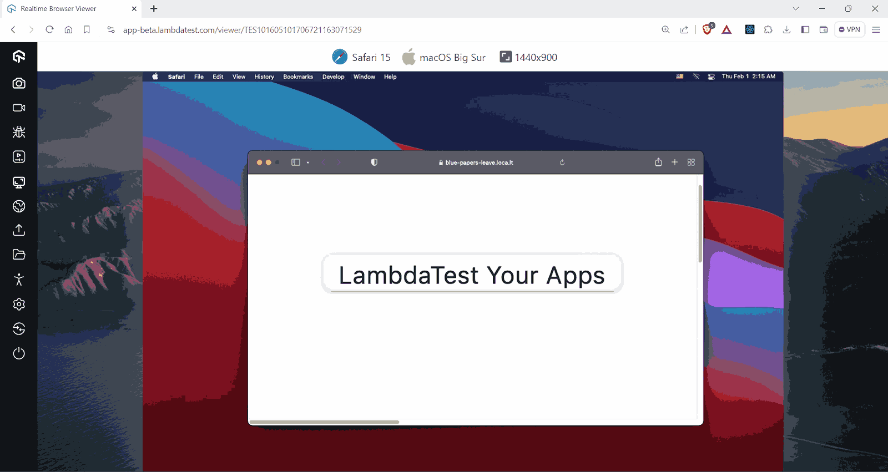Click the macOS clock Thu Feb 1

pos(749,77)
